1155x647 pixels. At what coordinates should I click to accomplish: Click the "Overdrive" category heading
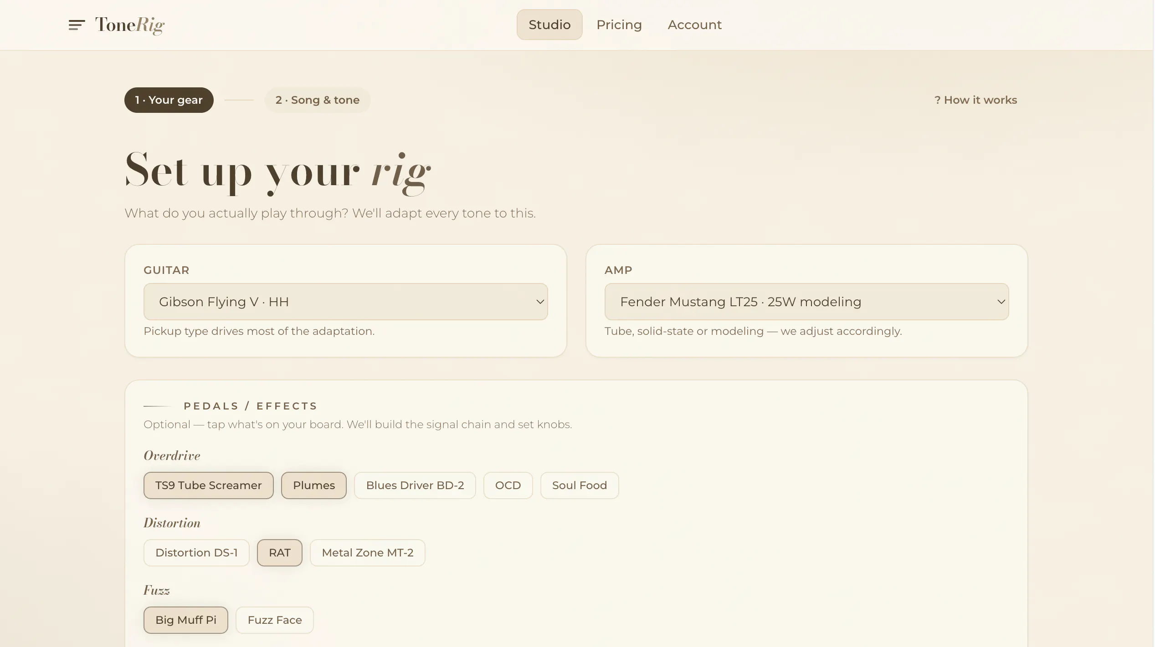(172, 455)
